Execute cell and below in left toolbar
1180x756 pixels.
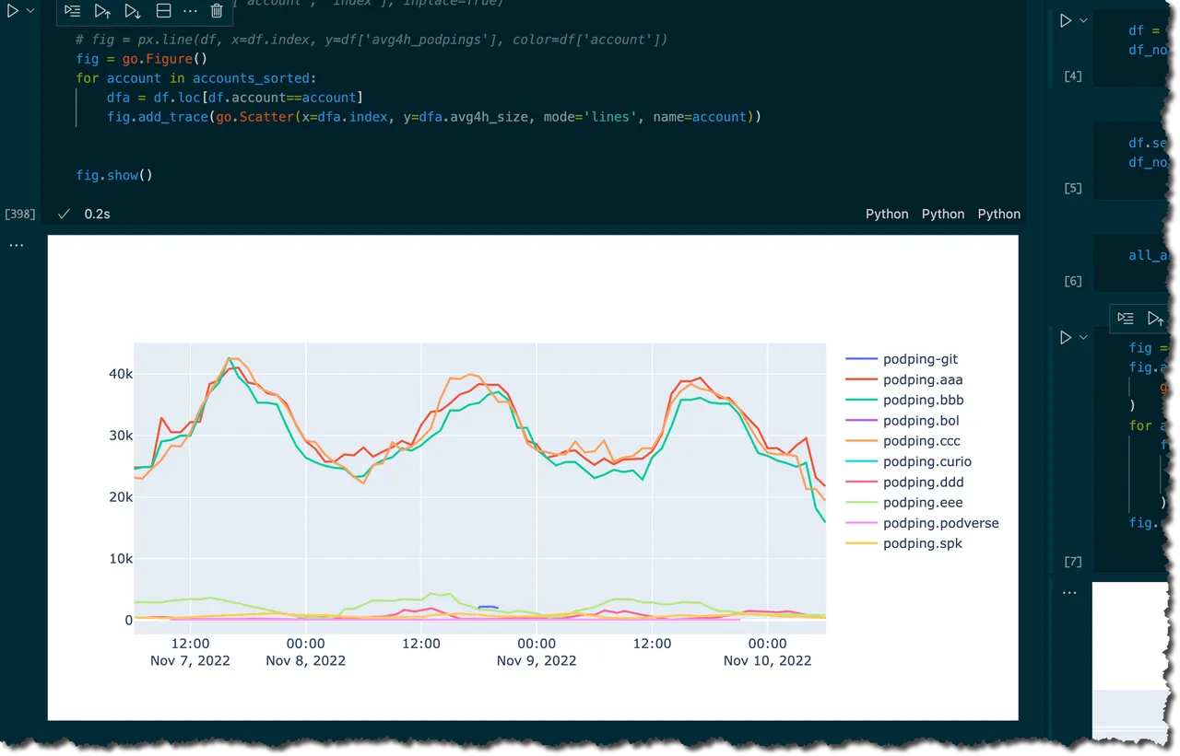tap(133, 11)
